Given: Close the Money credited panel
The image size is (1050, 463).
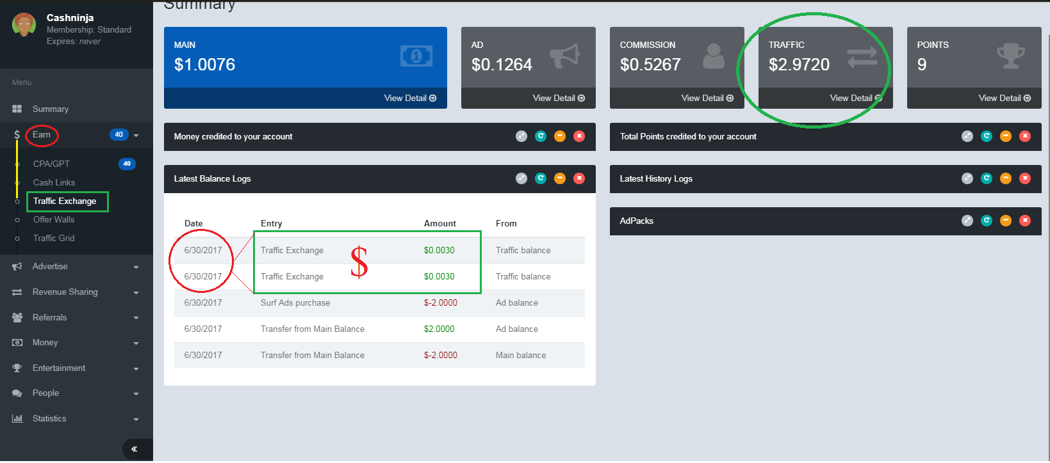Looking at the screenshot, I should coord(579,136).
